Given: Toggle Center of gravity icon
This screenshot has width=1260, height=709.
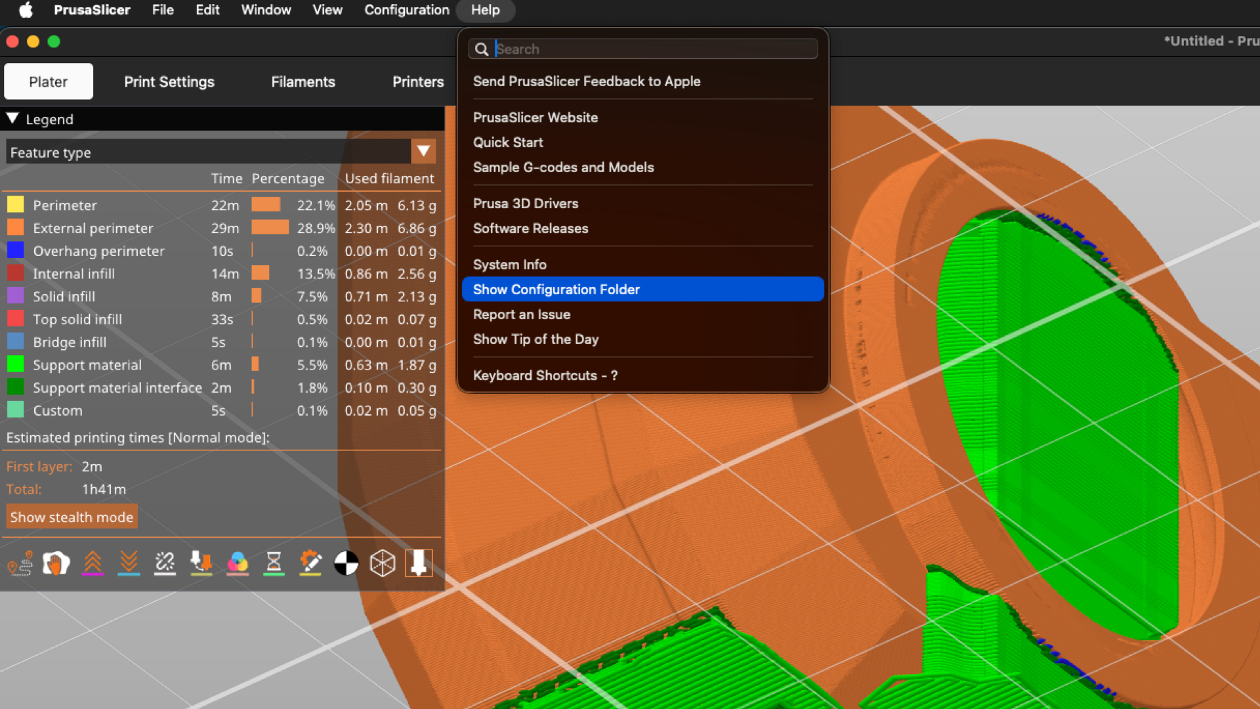Looking at the screenshot, I should click(x=346, y=563).
